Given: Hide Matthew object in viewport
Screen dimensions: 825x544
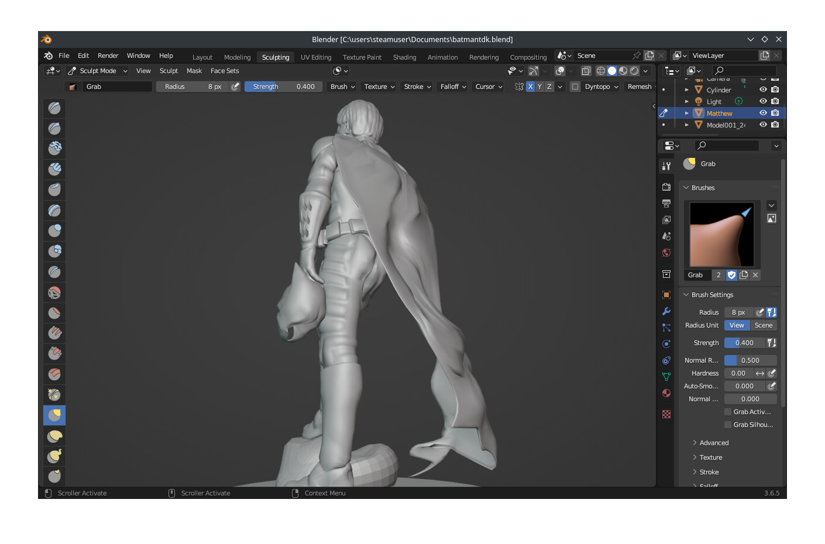Looking at the screenshot, I should 763,113.
